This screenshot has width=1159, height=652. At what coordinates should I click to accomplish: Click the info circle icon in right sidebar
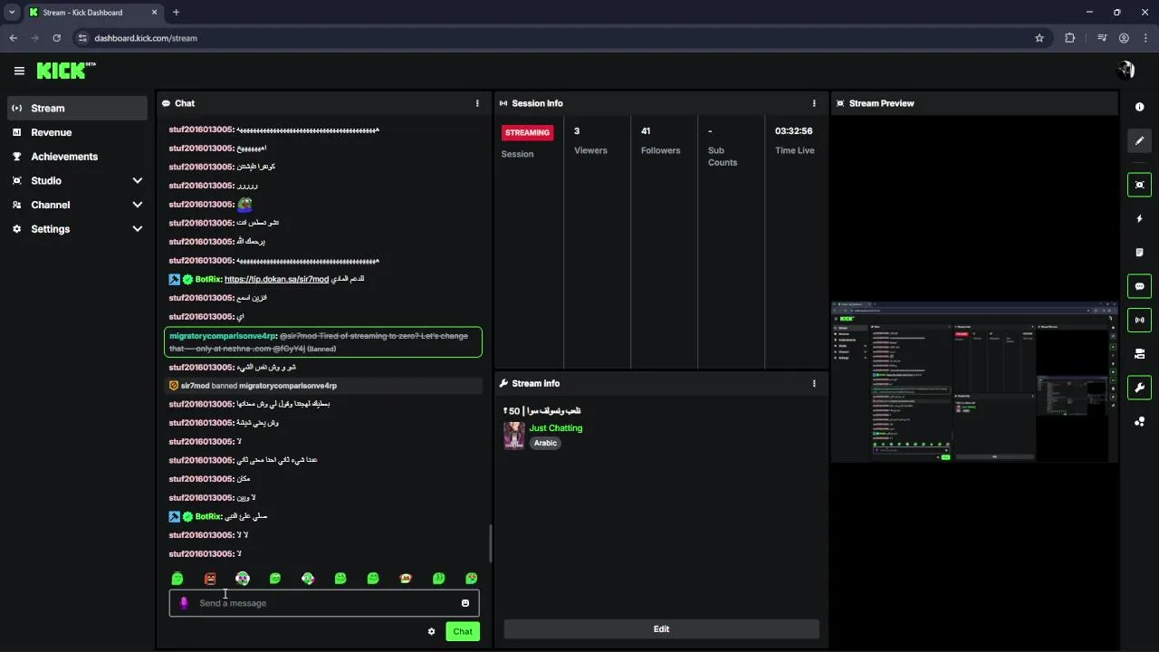pyautogui.click(x=1139, y=107)
